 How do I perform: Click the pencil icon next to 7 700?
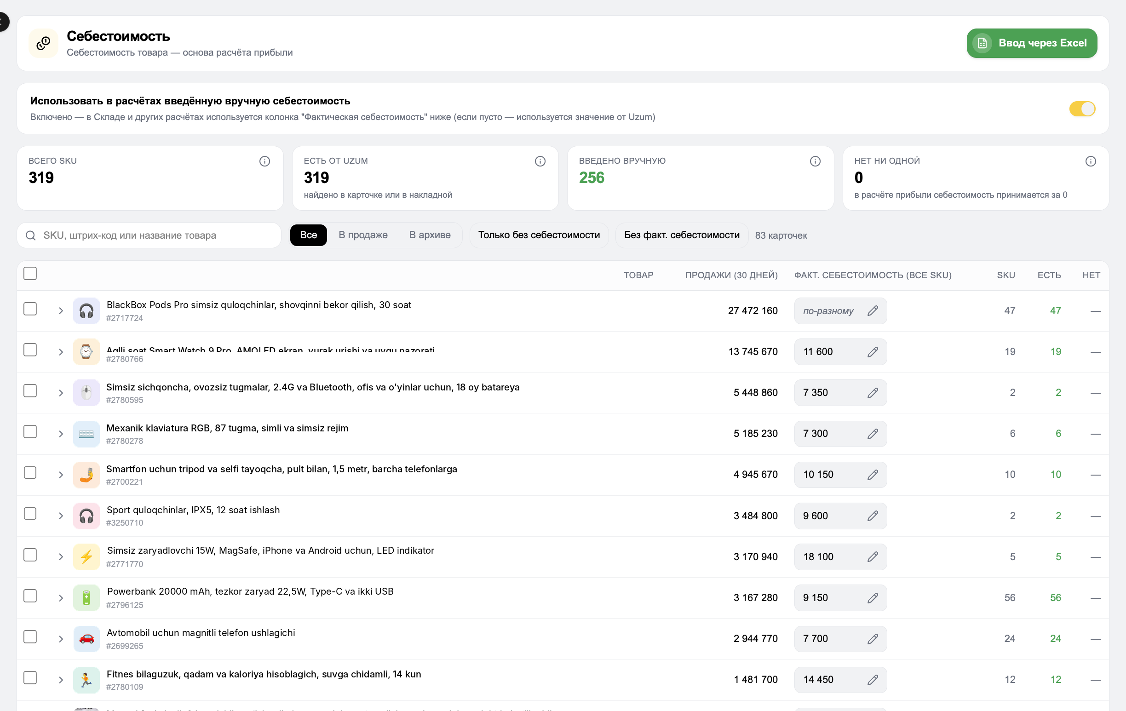(873, 638)
